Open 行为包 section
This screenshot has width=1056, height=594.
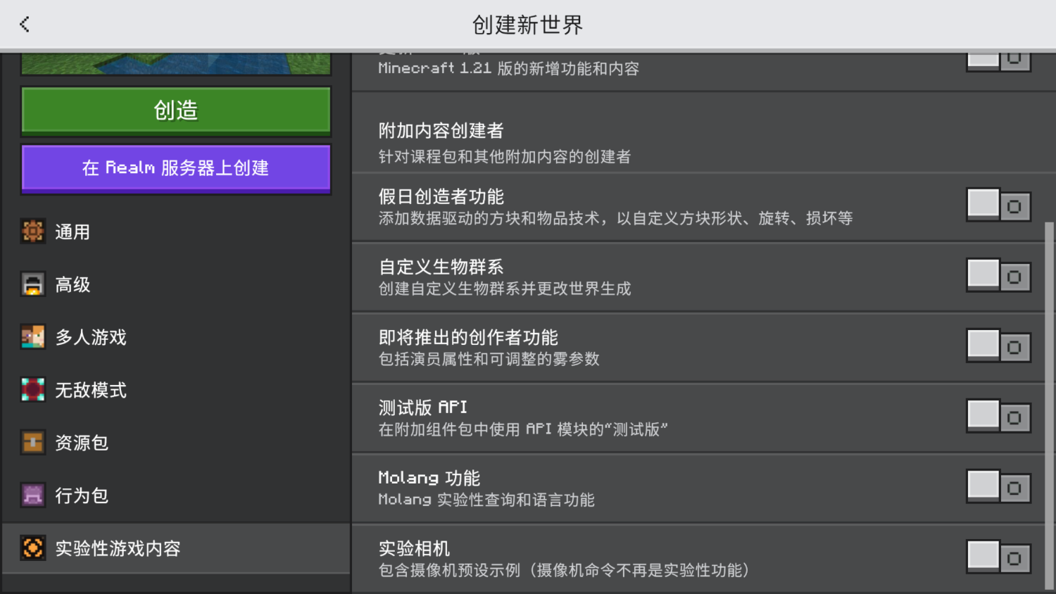176,495
